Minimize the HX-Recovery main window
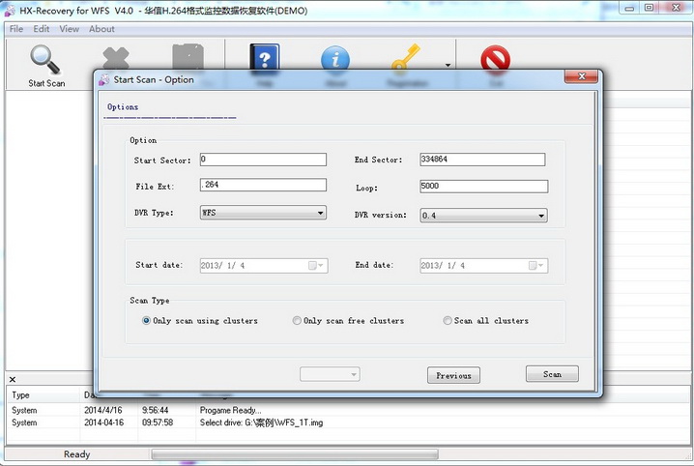This screenshot has width=694, height=466. click(629, 8)
